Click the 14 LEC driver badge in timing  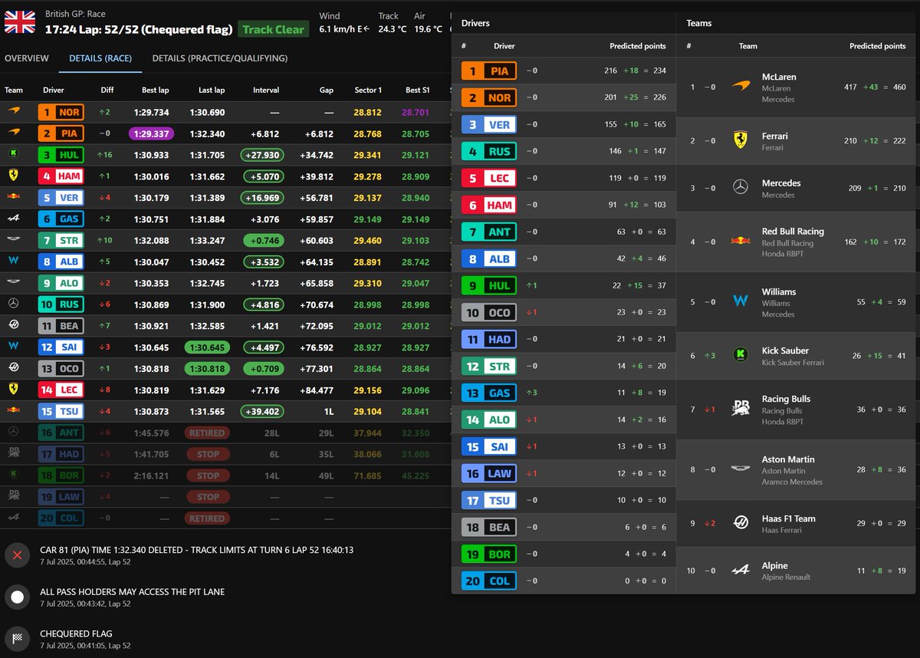click(61, 390)
